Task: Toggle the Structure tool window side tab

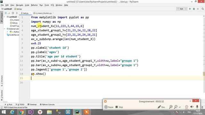Action: (2, 80)
